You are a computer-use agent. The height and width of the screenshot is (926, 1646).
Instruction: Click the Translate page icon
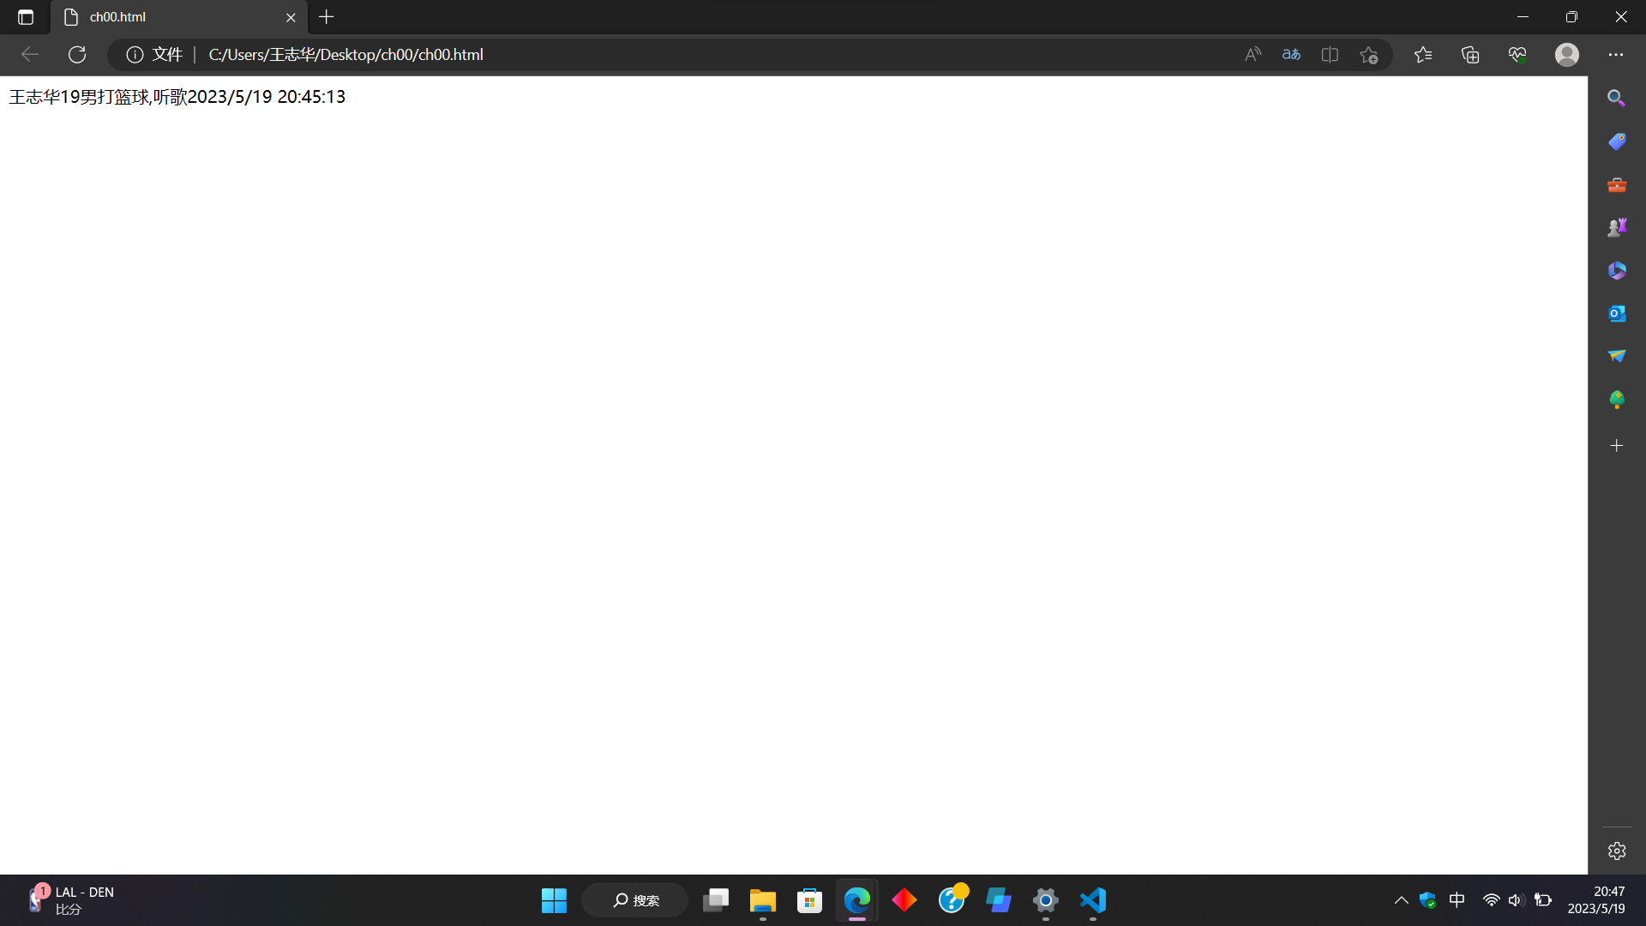[1291, 55]
